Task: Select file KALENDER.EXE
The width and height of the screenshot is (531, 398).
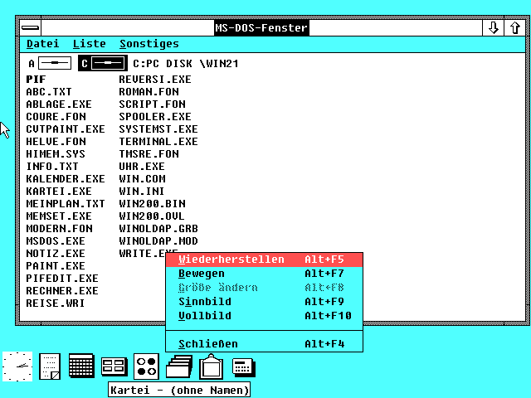Action: pos(66,179)
